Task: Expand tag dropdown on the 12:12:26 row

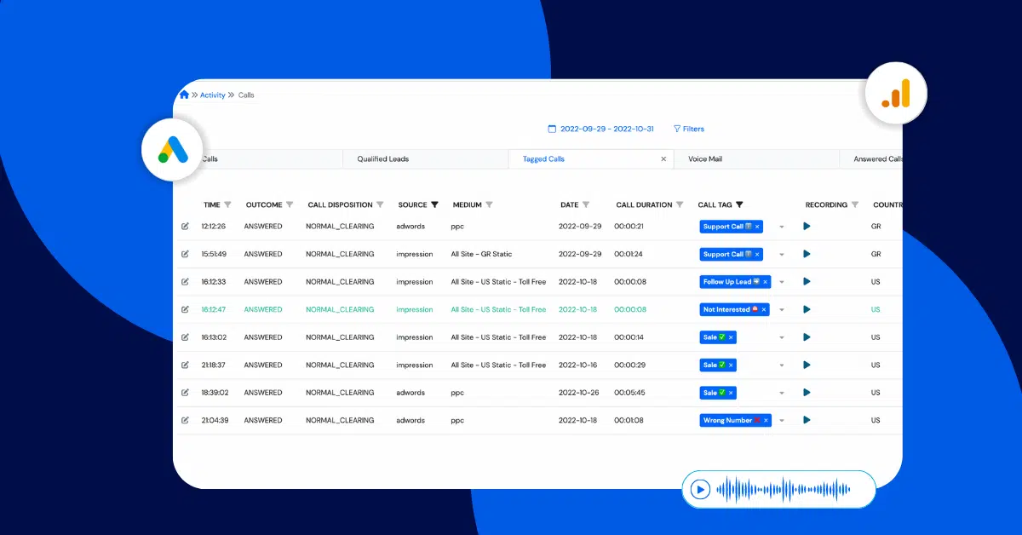Action: click(782, 227)
